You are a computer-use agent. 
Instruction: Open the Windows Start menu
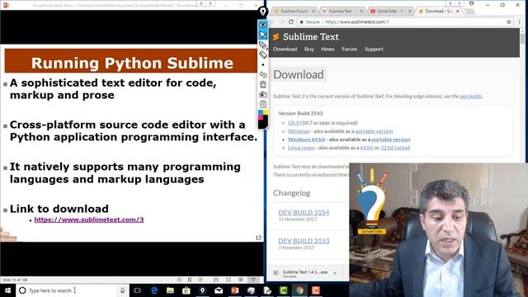point(7,290)
